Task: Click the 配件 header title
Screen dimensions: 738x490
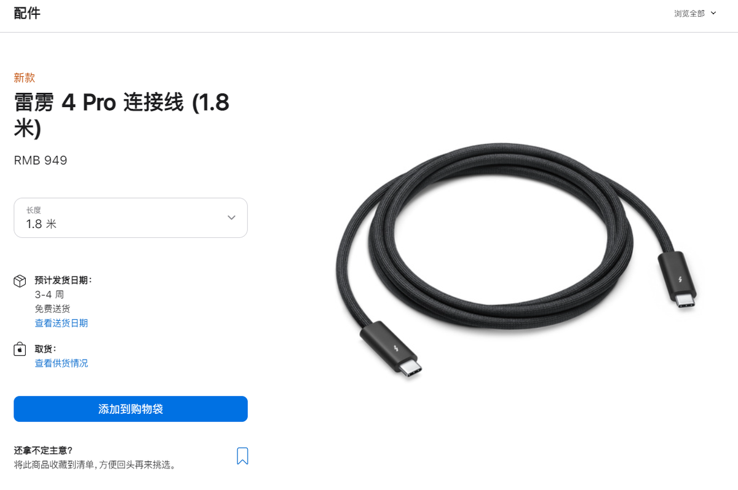Action: coord(27,13)
